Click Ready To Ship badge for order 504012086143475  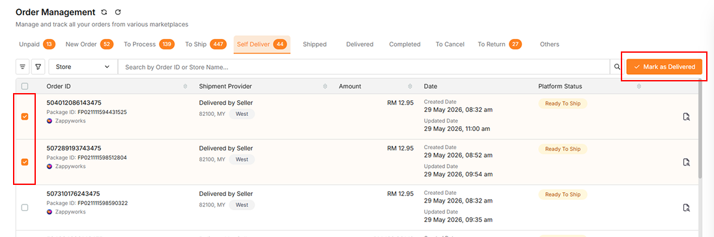pyautogui.click(x=563, y=104)
